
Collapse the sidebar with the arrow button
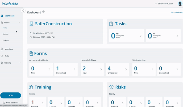click(23, 11)
